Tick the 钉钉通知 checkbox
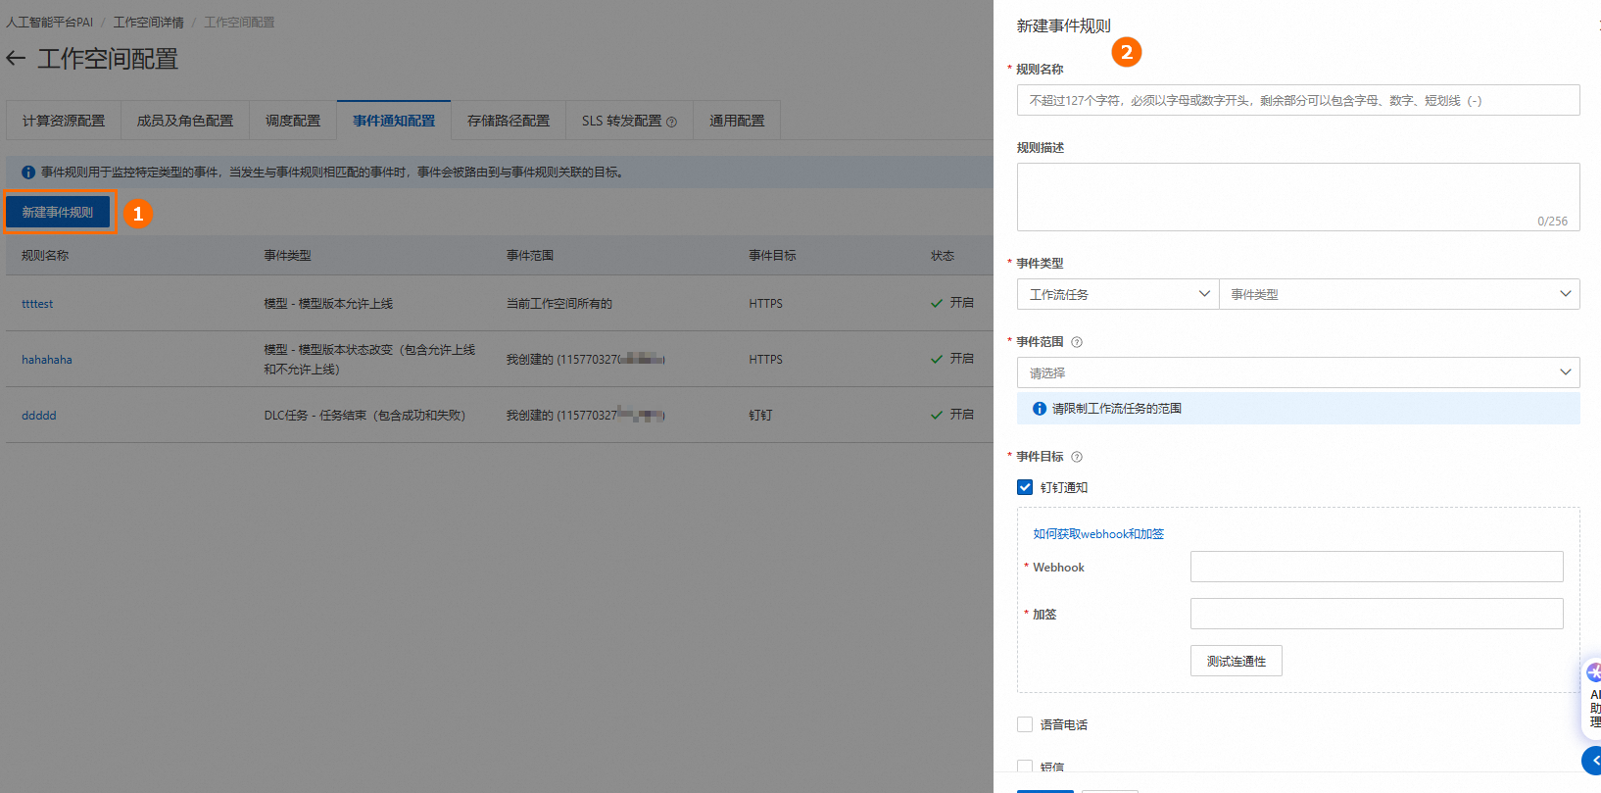1601x793 pixels. pyautogui.click(x=1025, y=487)
